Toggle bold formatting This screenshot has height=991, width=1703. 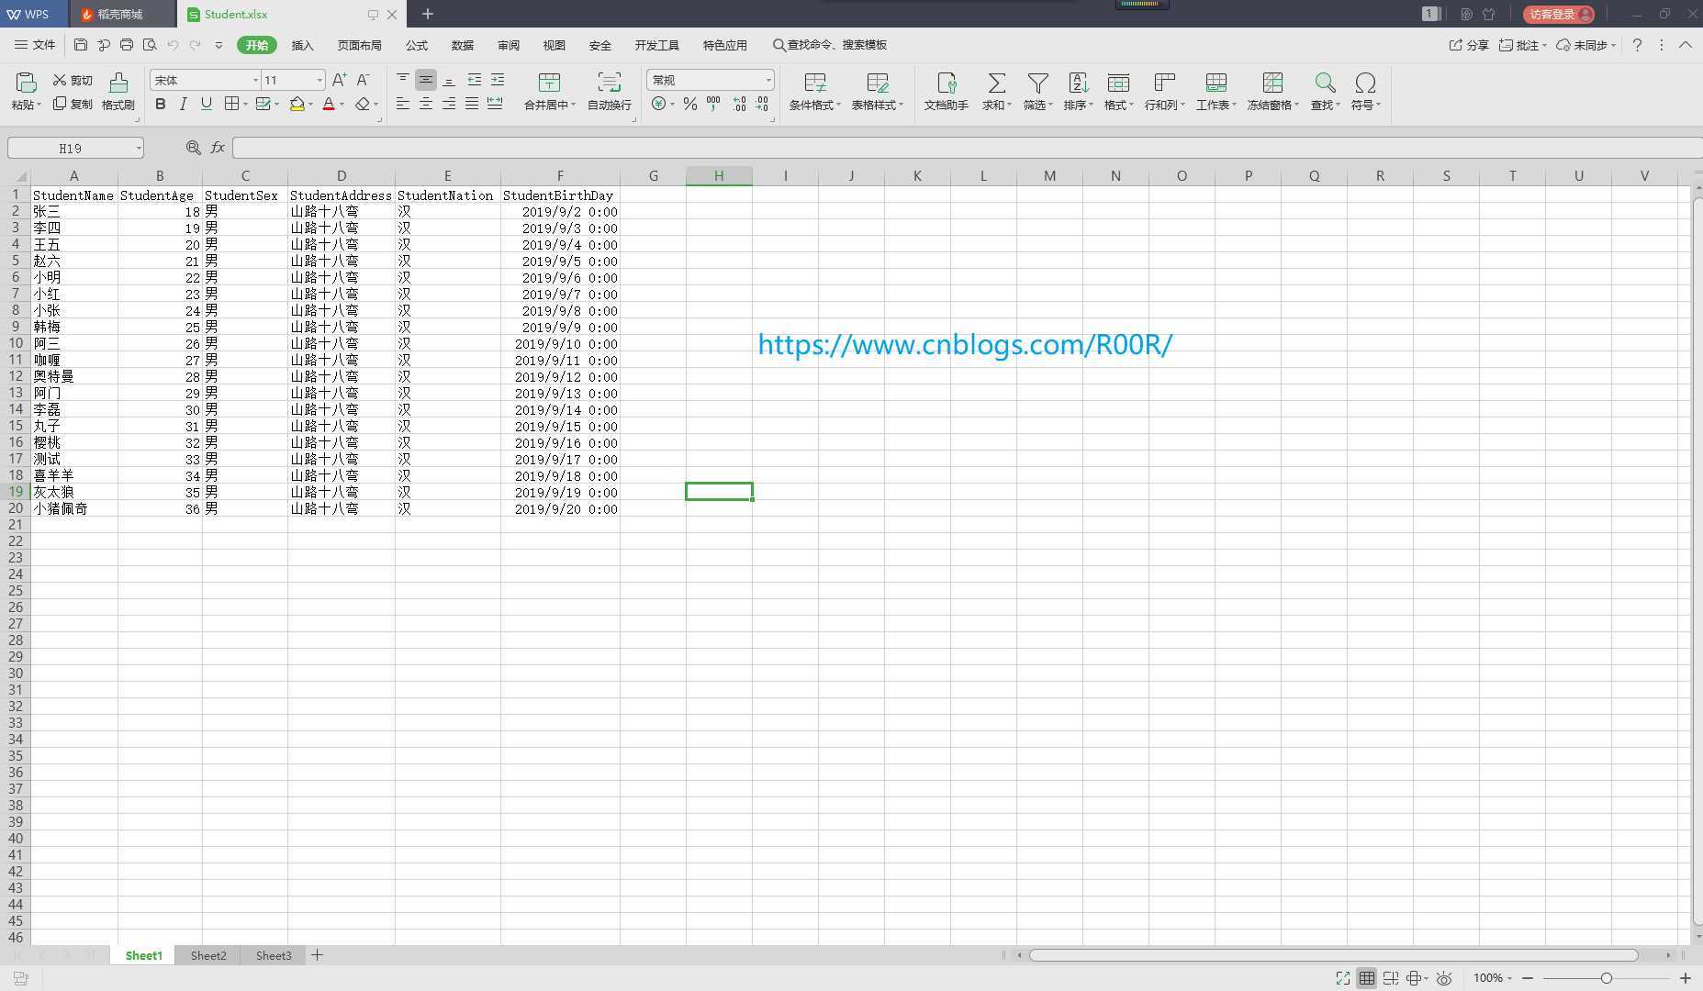pyautogui.click(x=161, y=104)
